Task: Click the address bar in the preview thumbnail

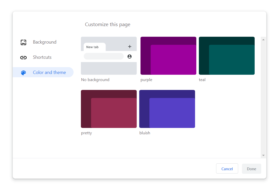Action: (103, 56)
